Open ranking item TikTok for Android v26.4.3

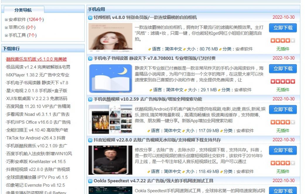(x=36, y=138)
